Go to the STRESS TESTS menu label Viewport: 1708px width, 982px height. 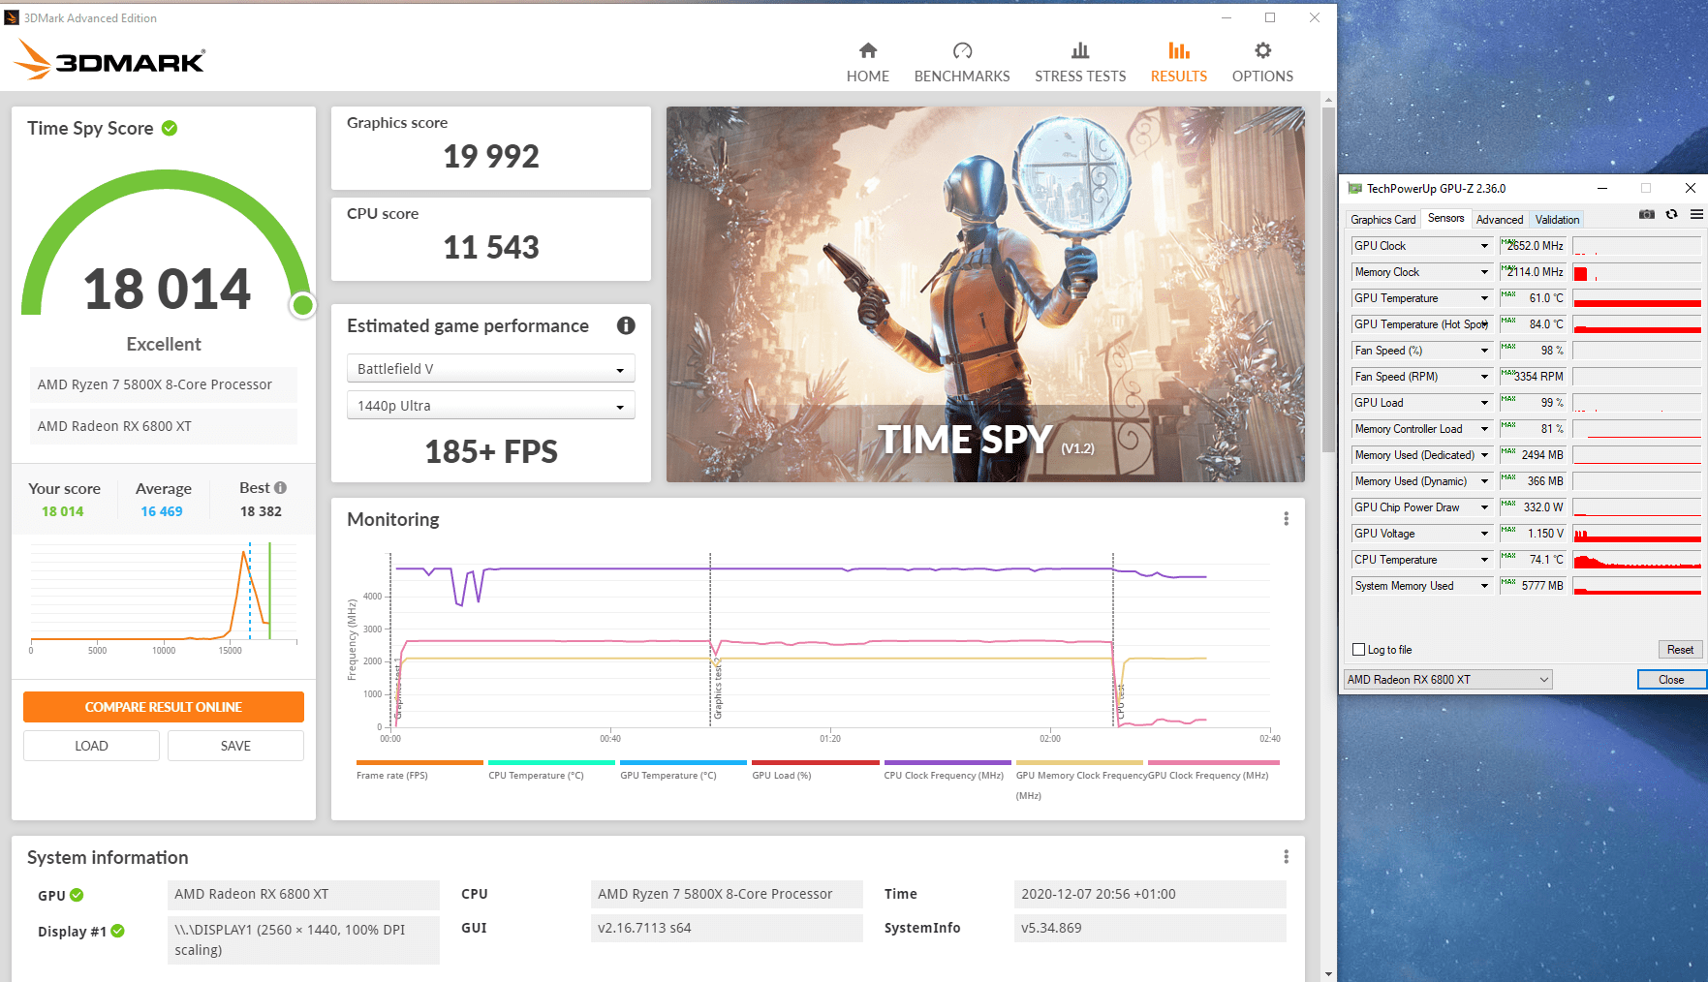(1080, 77)
